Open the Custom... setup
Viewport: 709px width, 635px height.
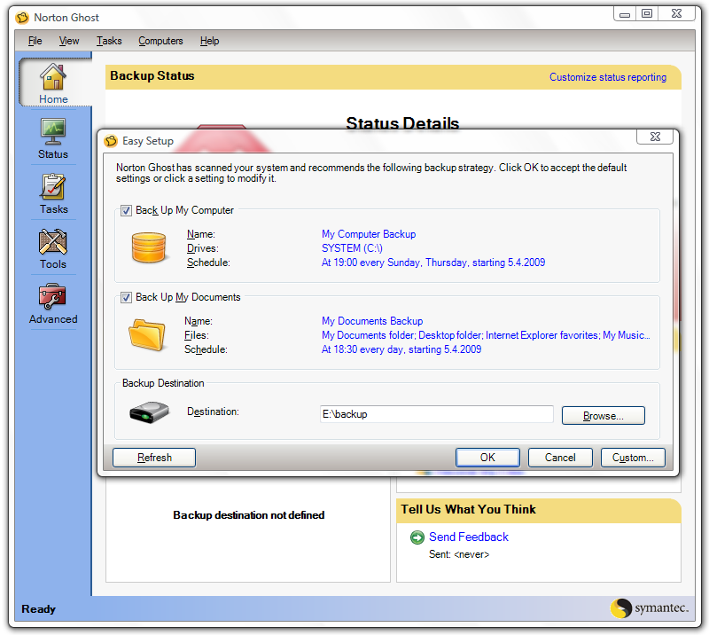click(633, 458)
